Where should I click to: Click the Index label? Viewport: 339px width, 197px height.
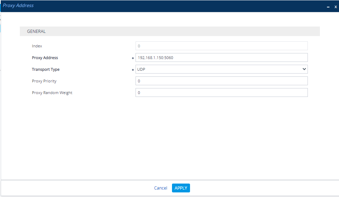tap(37, 46)
